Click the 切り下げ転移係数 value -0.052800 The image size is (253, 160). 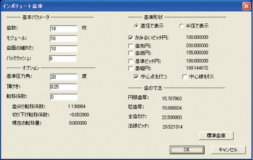(x=79, y=115)
